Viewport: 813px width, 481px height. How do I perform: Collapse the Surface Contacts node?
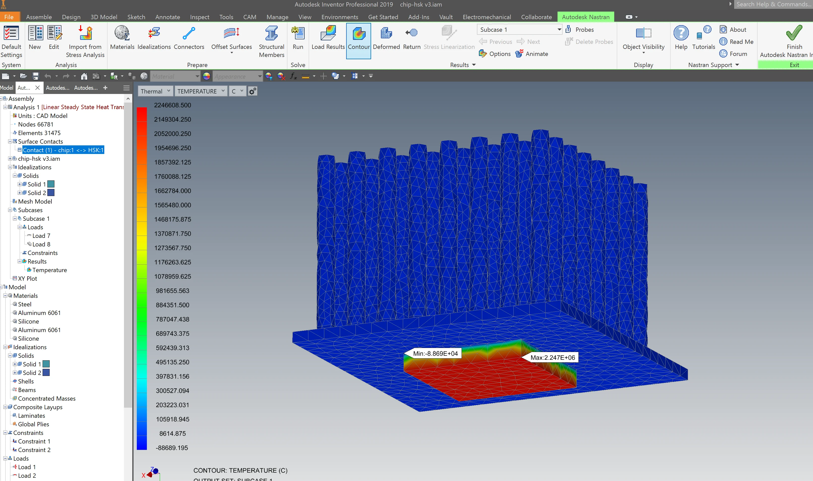click(x=10, y=141)
